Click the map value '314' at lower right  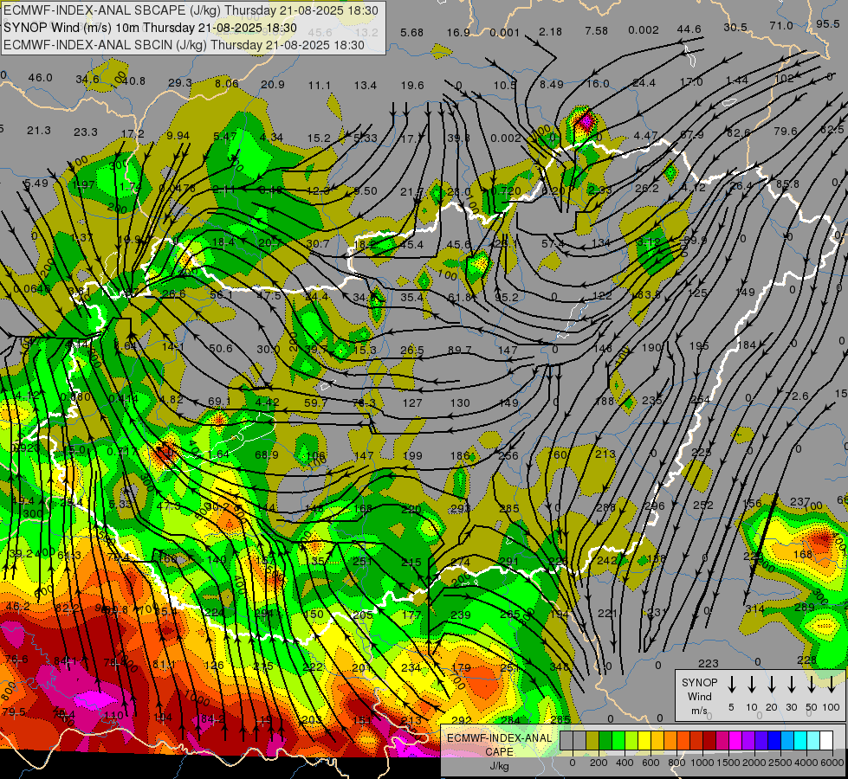(754, 608)
